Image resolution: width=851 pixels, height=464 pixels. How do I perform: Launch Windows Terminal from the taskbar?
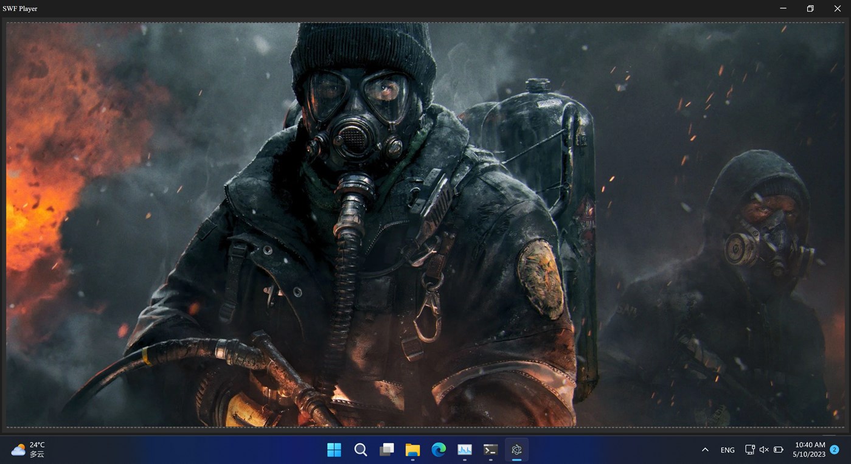[x=490, y=450]
